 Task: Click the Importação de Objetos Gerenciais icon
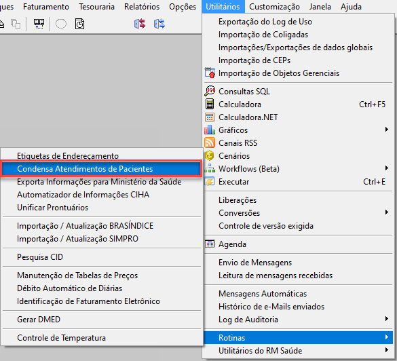pyautogui.click(x=210, y=73)
